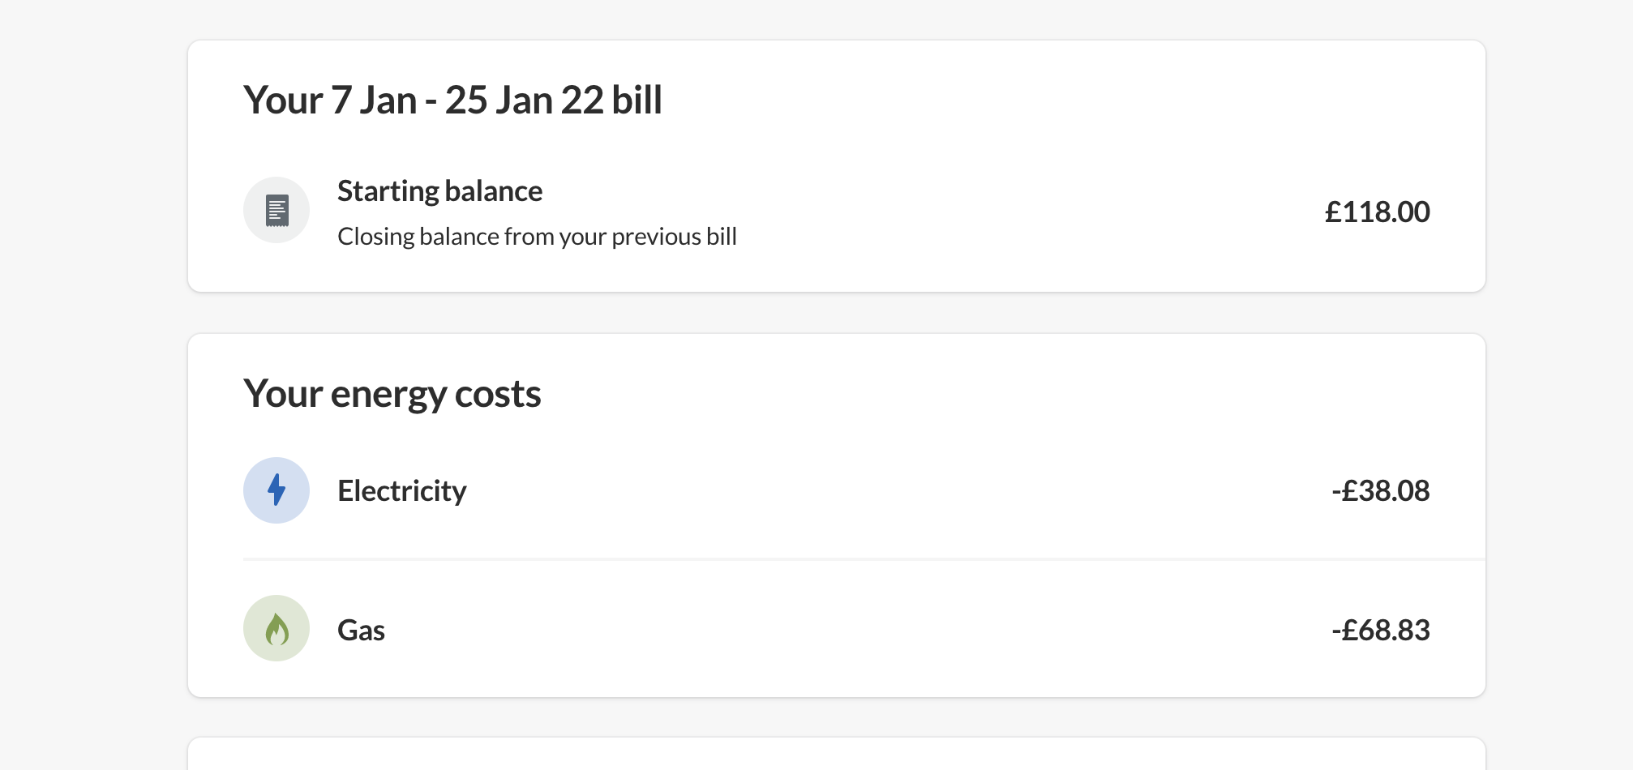This screenshot has height=770, width=1633.
Task: Click '25 Jan 22' end date in bill heading
Action: pos(524,101)
